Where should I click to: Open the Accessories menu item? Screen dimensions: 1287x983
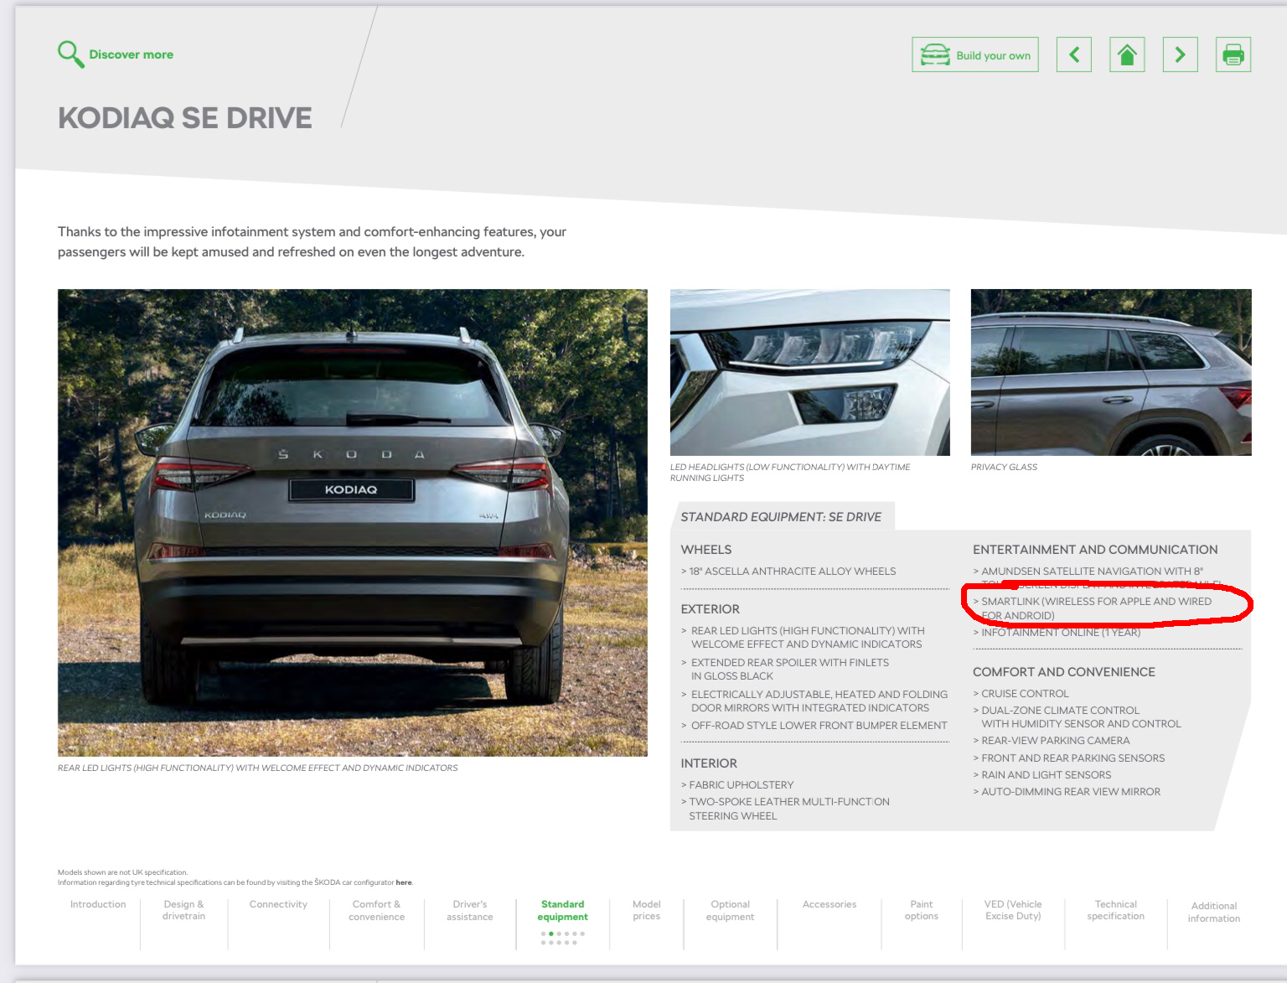tap(830, 904)
